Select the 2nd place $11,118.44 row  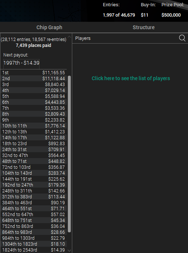coord(34,79)
